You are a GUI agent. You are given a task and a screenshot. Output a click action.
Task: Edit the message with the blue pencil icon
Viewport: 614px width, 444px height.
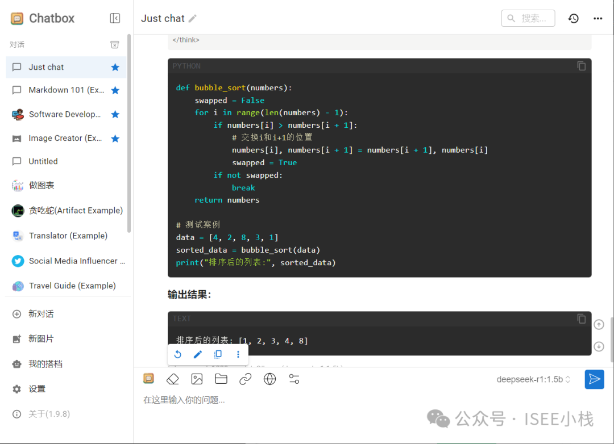pos(198,354)
